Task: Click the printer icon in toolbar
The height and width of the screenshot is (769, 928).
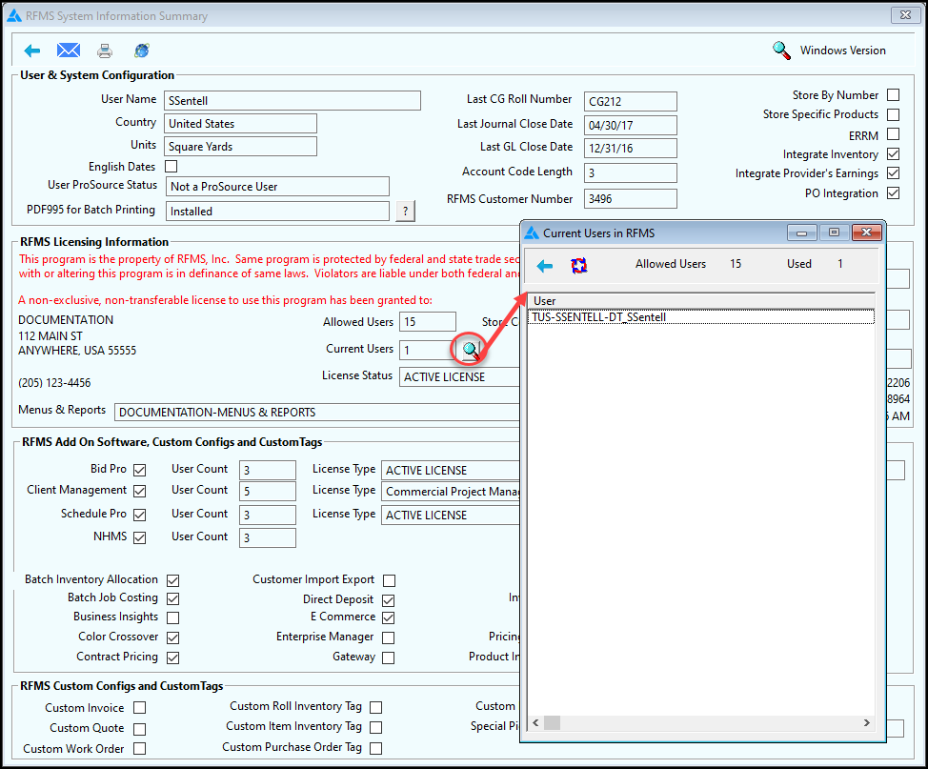Action: 105,51
